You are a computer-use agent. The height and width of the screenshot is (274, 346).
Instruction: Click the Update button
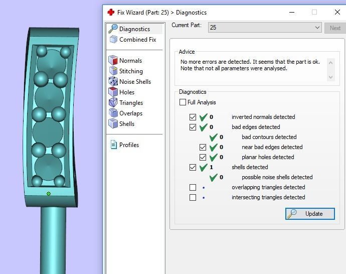(310, 214)
